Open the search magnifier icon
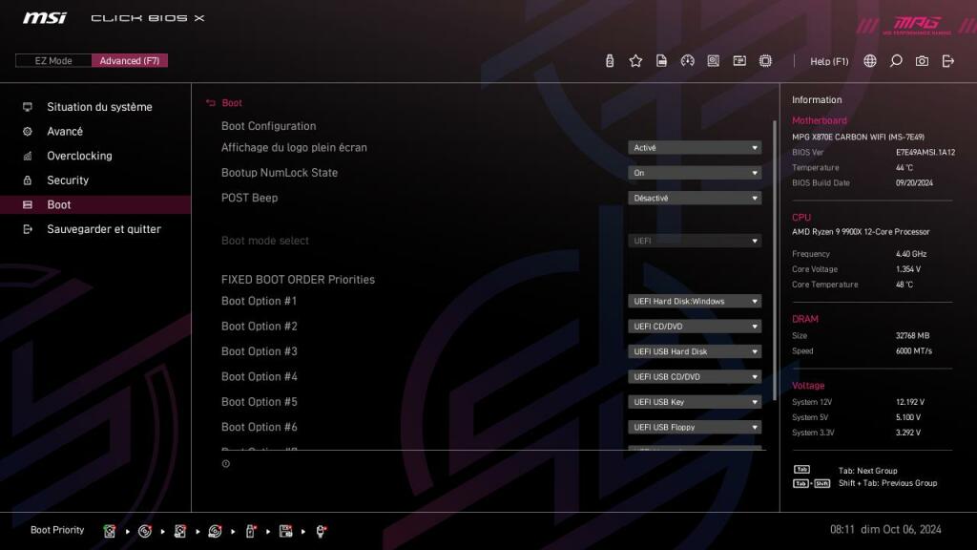This screenshot has width=977, height=550. click(x=895, y=60)
